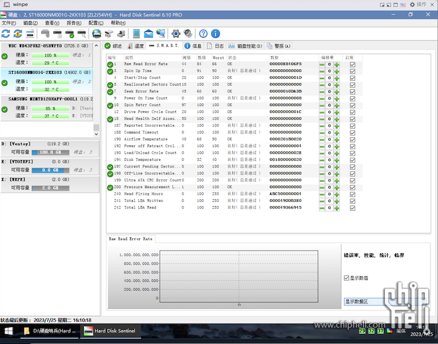Click the green health check icon beside WDC disk

[4, 56]
